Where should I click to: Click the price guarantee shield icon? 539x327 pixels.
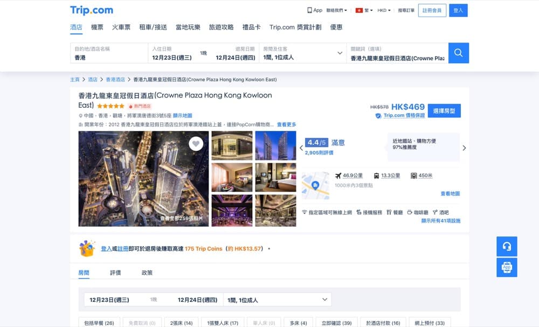[x=378, y=116]
